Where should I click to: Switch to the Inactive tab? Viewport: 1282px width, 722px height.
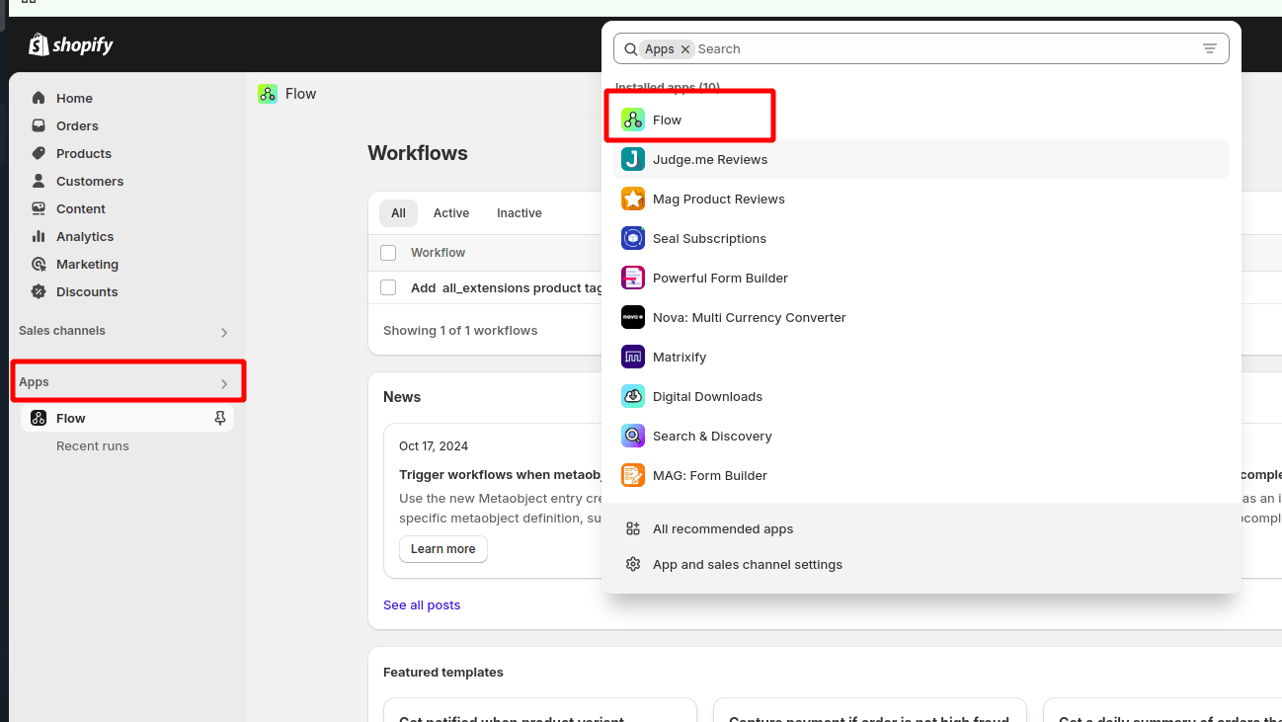tap(520, 212)
